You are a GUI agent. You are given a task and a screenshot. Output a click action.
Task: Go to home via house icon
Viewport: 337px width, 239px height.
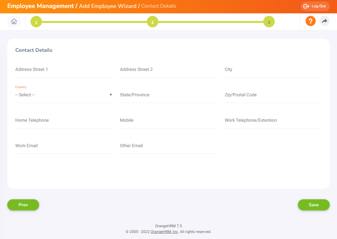tap(14, 22)
